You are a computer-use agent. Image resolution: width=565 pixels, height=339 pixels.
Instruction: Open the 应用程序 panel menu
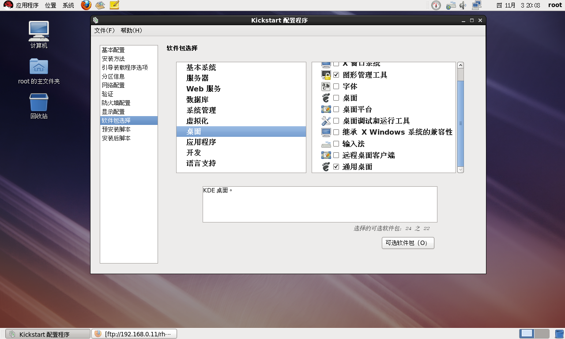27,5
